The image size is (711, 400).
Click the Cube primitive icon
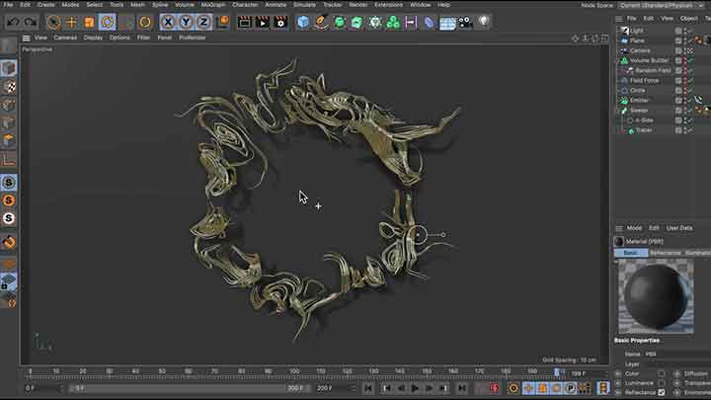(x=303, y=22)
